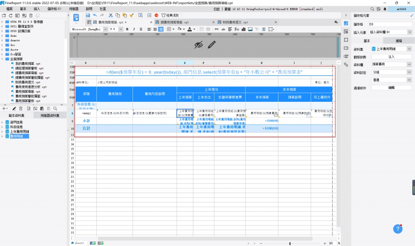Click the 注入 dynamic parameter button

391,57
